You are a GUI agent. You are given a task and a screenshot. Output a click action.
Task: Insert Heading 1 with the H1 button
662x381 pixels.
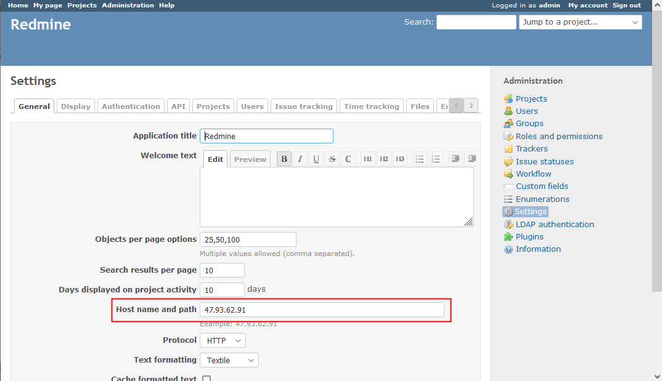click(x=368, y=159)
